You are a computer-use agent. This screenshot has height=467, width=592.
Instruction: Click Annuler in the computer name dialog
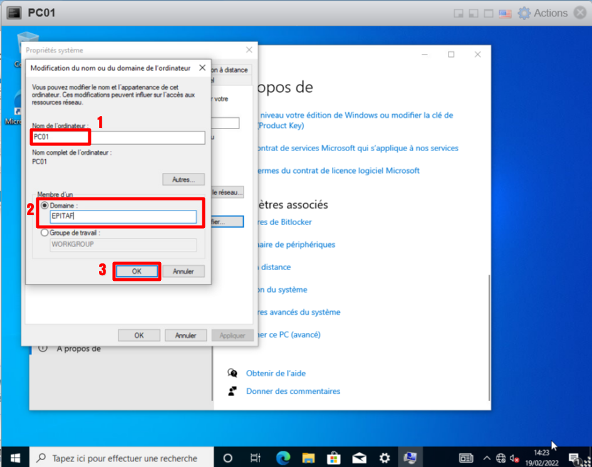coord(184,271)
